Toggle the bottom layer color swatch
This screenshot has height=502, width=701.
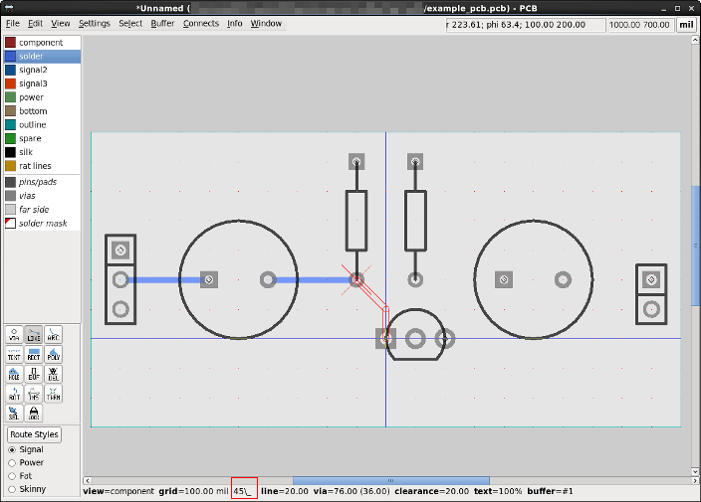tap(10, 111)
